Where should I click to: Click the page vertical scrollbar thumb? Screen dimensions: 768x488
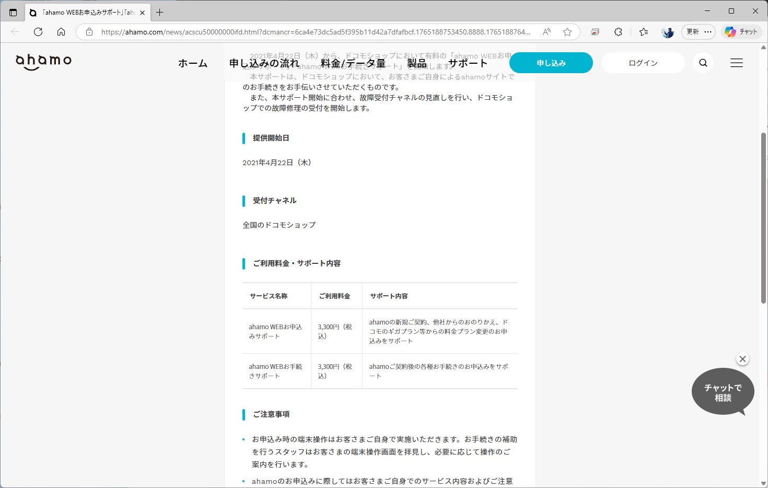tap(764, 218)
